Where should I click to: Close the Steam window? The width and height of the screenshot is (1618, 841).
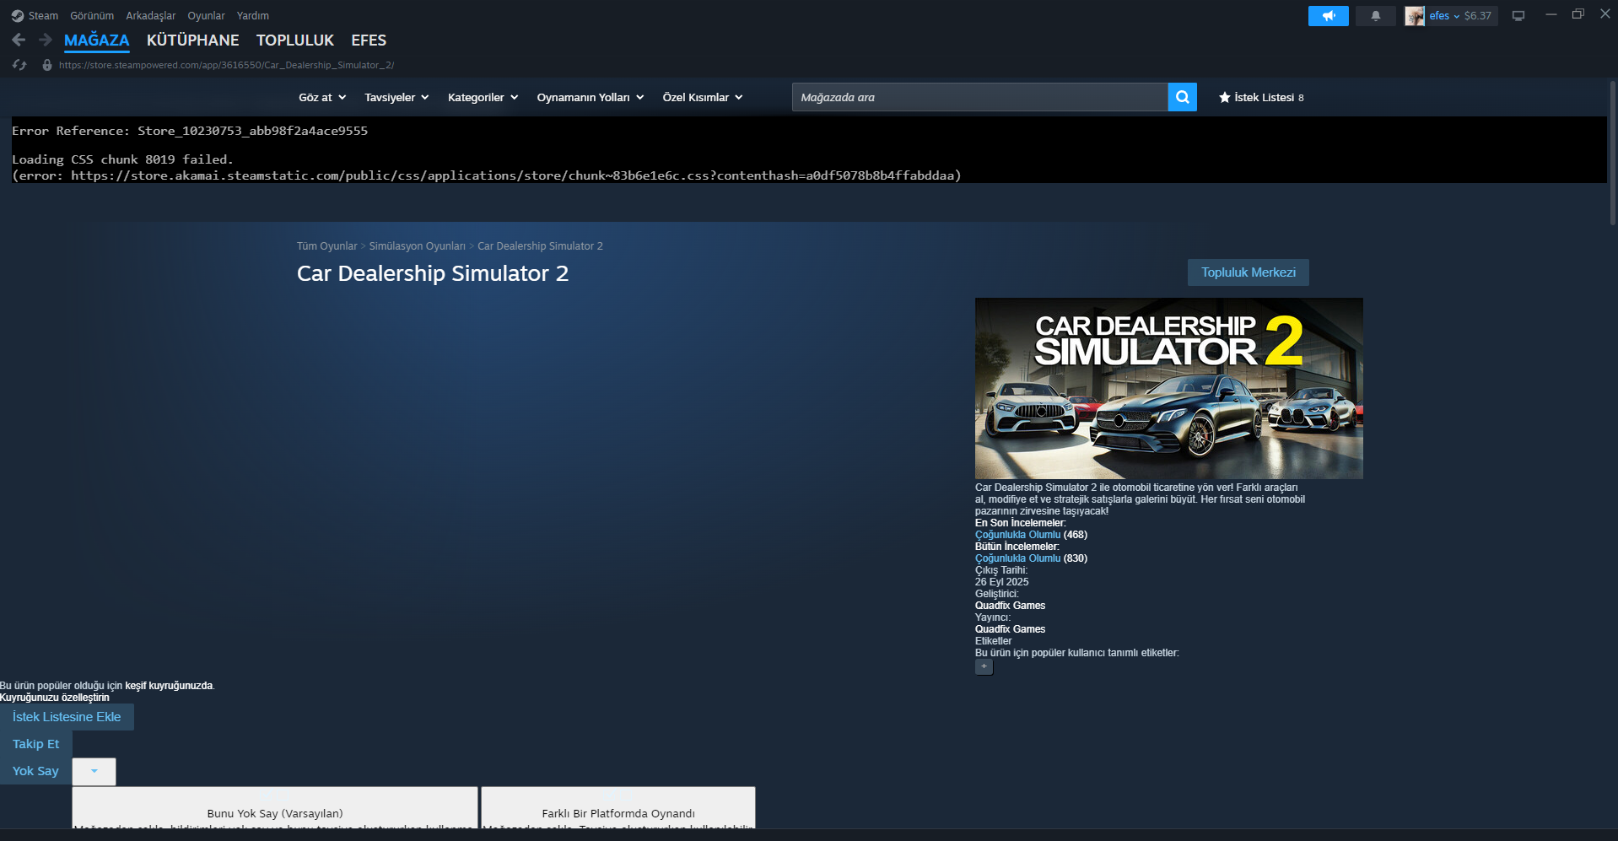point(1605,14)
